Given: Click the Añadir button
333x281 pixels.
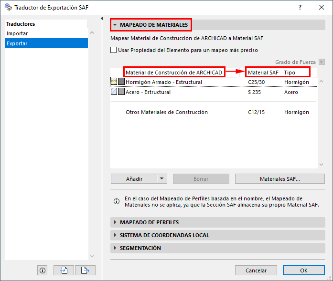Looking at the screenshot, I should (x=134, y=179).
